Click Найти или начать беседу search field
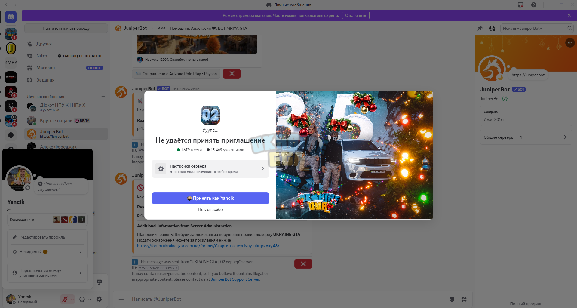Image resolution: width=577 pixels, height=308 pixels. 66,28
